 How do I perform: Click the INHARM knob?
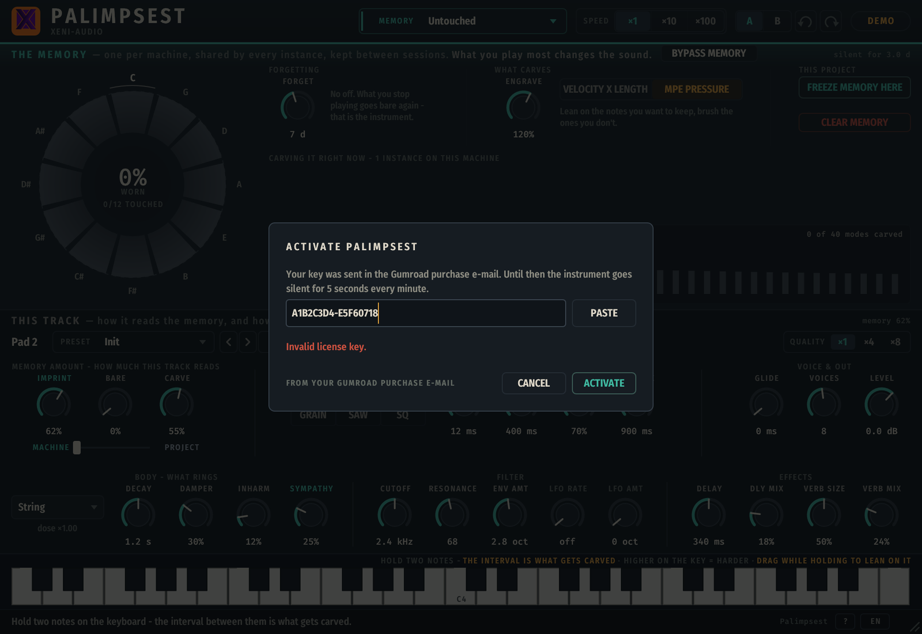254,514
